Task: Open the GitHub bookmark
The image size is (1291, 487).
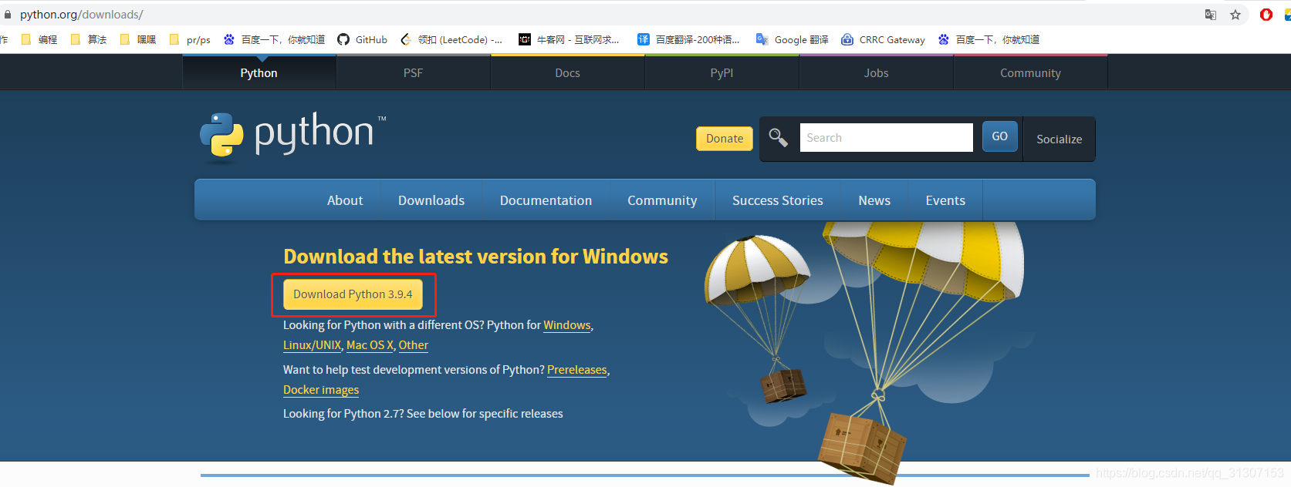Action: tap(363, 39)
